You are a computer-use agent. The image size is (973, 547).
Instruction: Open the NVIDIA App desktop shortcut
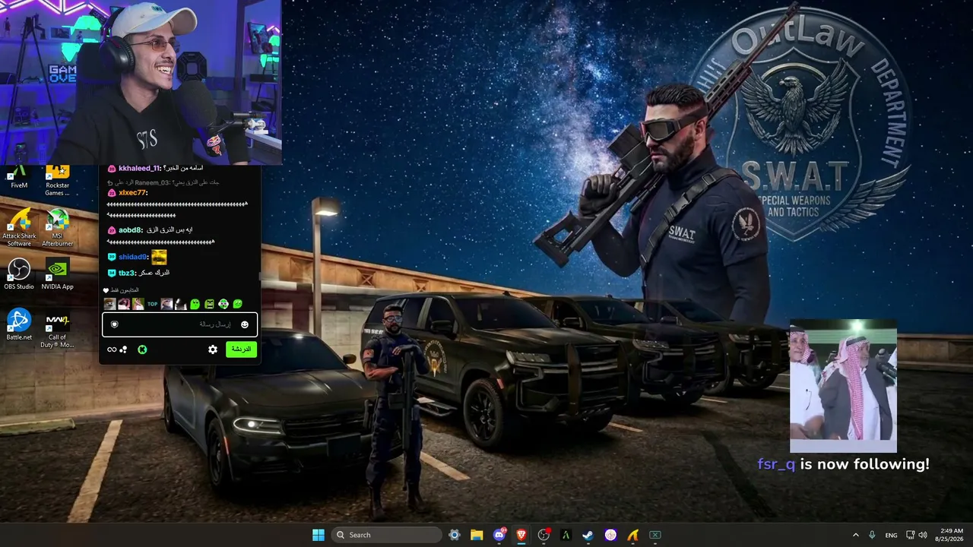57,274
